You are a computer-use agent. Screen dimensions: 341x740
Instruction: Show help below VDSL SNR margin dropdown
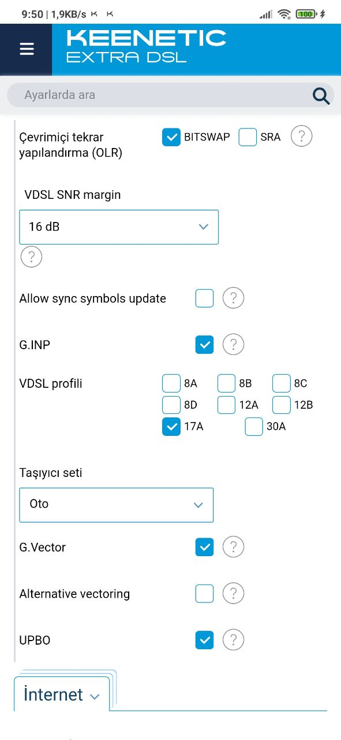pyautogui.click(x=31, y=256)
